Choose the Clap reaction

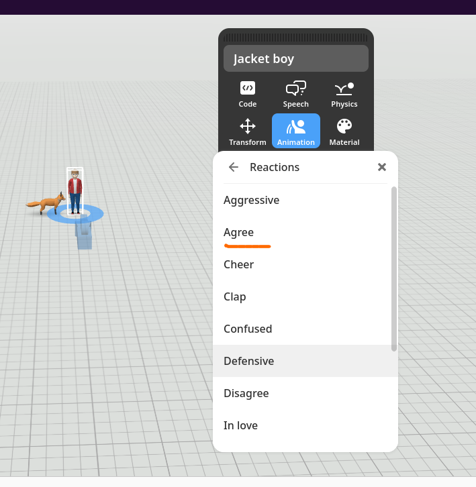pos(305,296)
